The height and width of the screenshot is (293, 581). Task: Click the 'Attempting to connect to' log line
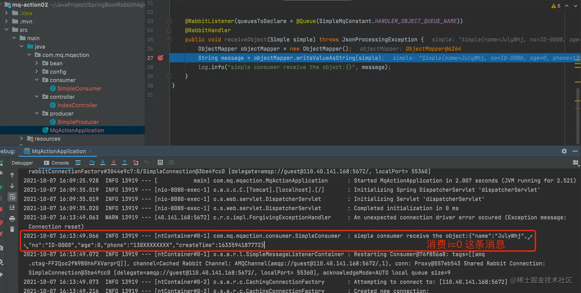coord(265,282)
